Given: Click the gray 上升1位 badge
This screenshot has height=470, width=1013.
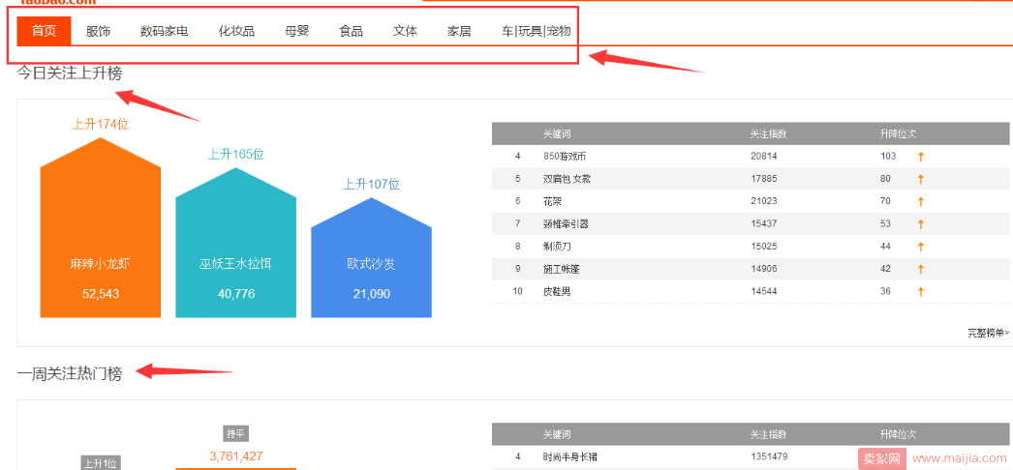Looking at the screenshot, I should [x=101, y=463].
